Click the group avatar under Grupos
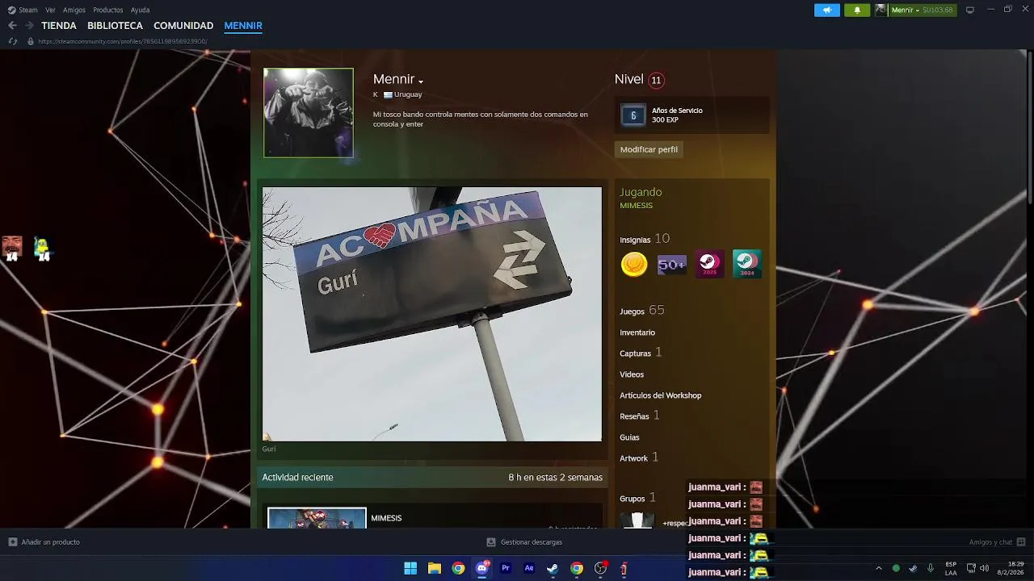Screen dimensions: 1034x581 coord(637,520)
